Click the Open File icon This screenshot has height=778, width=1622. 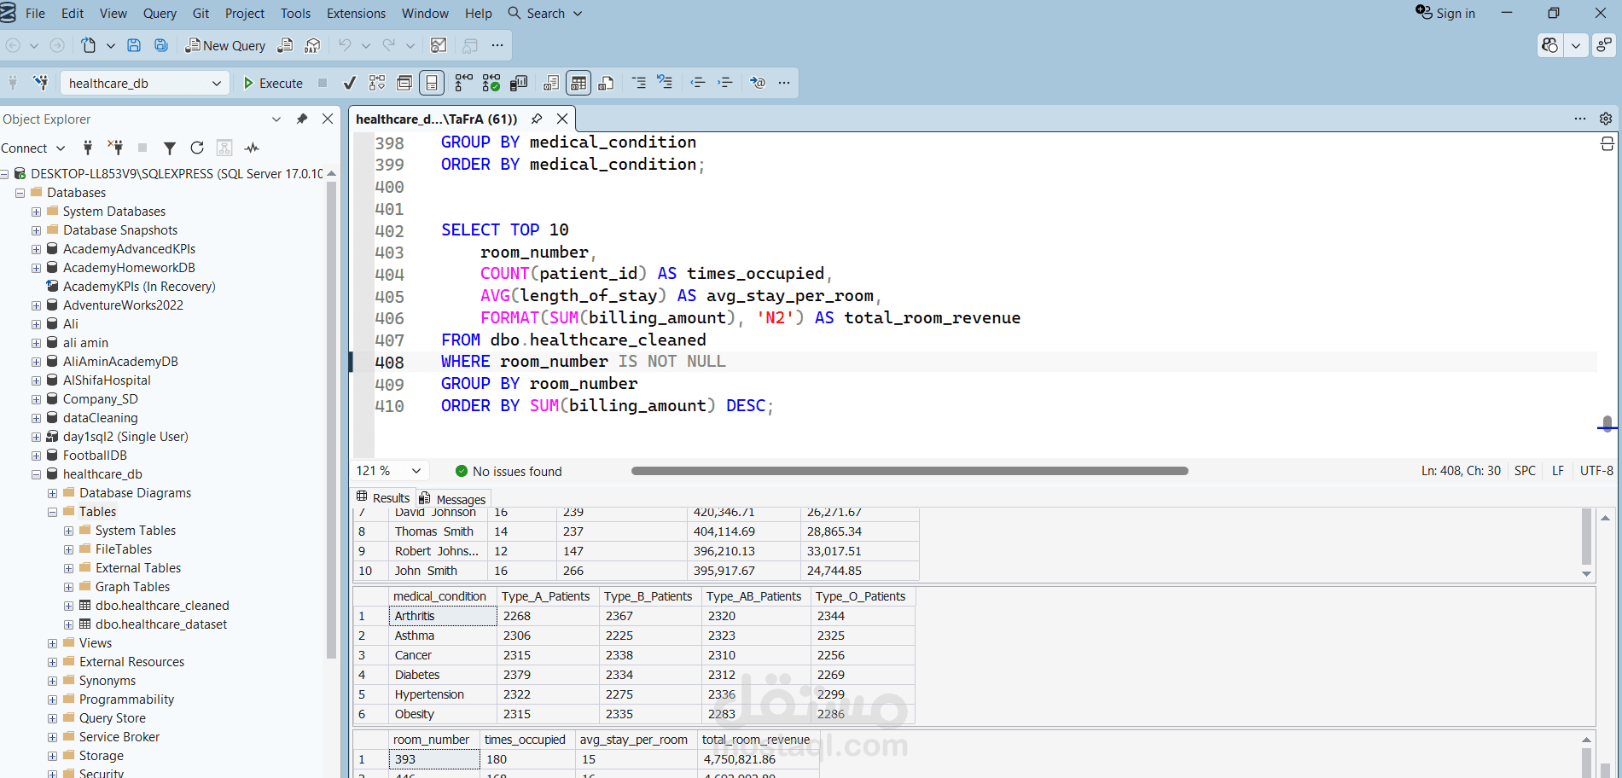(89, 45)
